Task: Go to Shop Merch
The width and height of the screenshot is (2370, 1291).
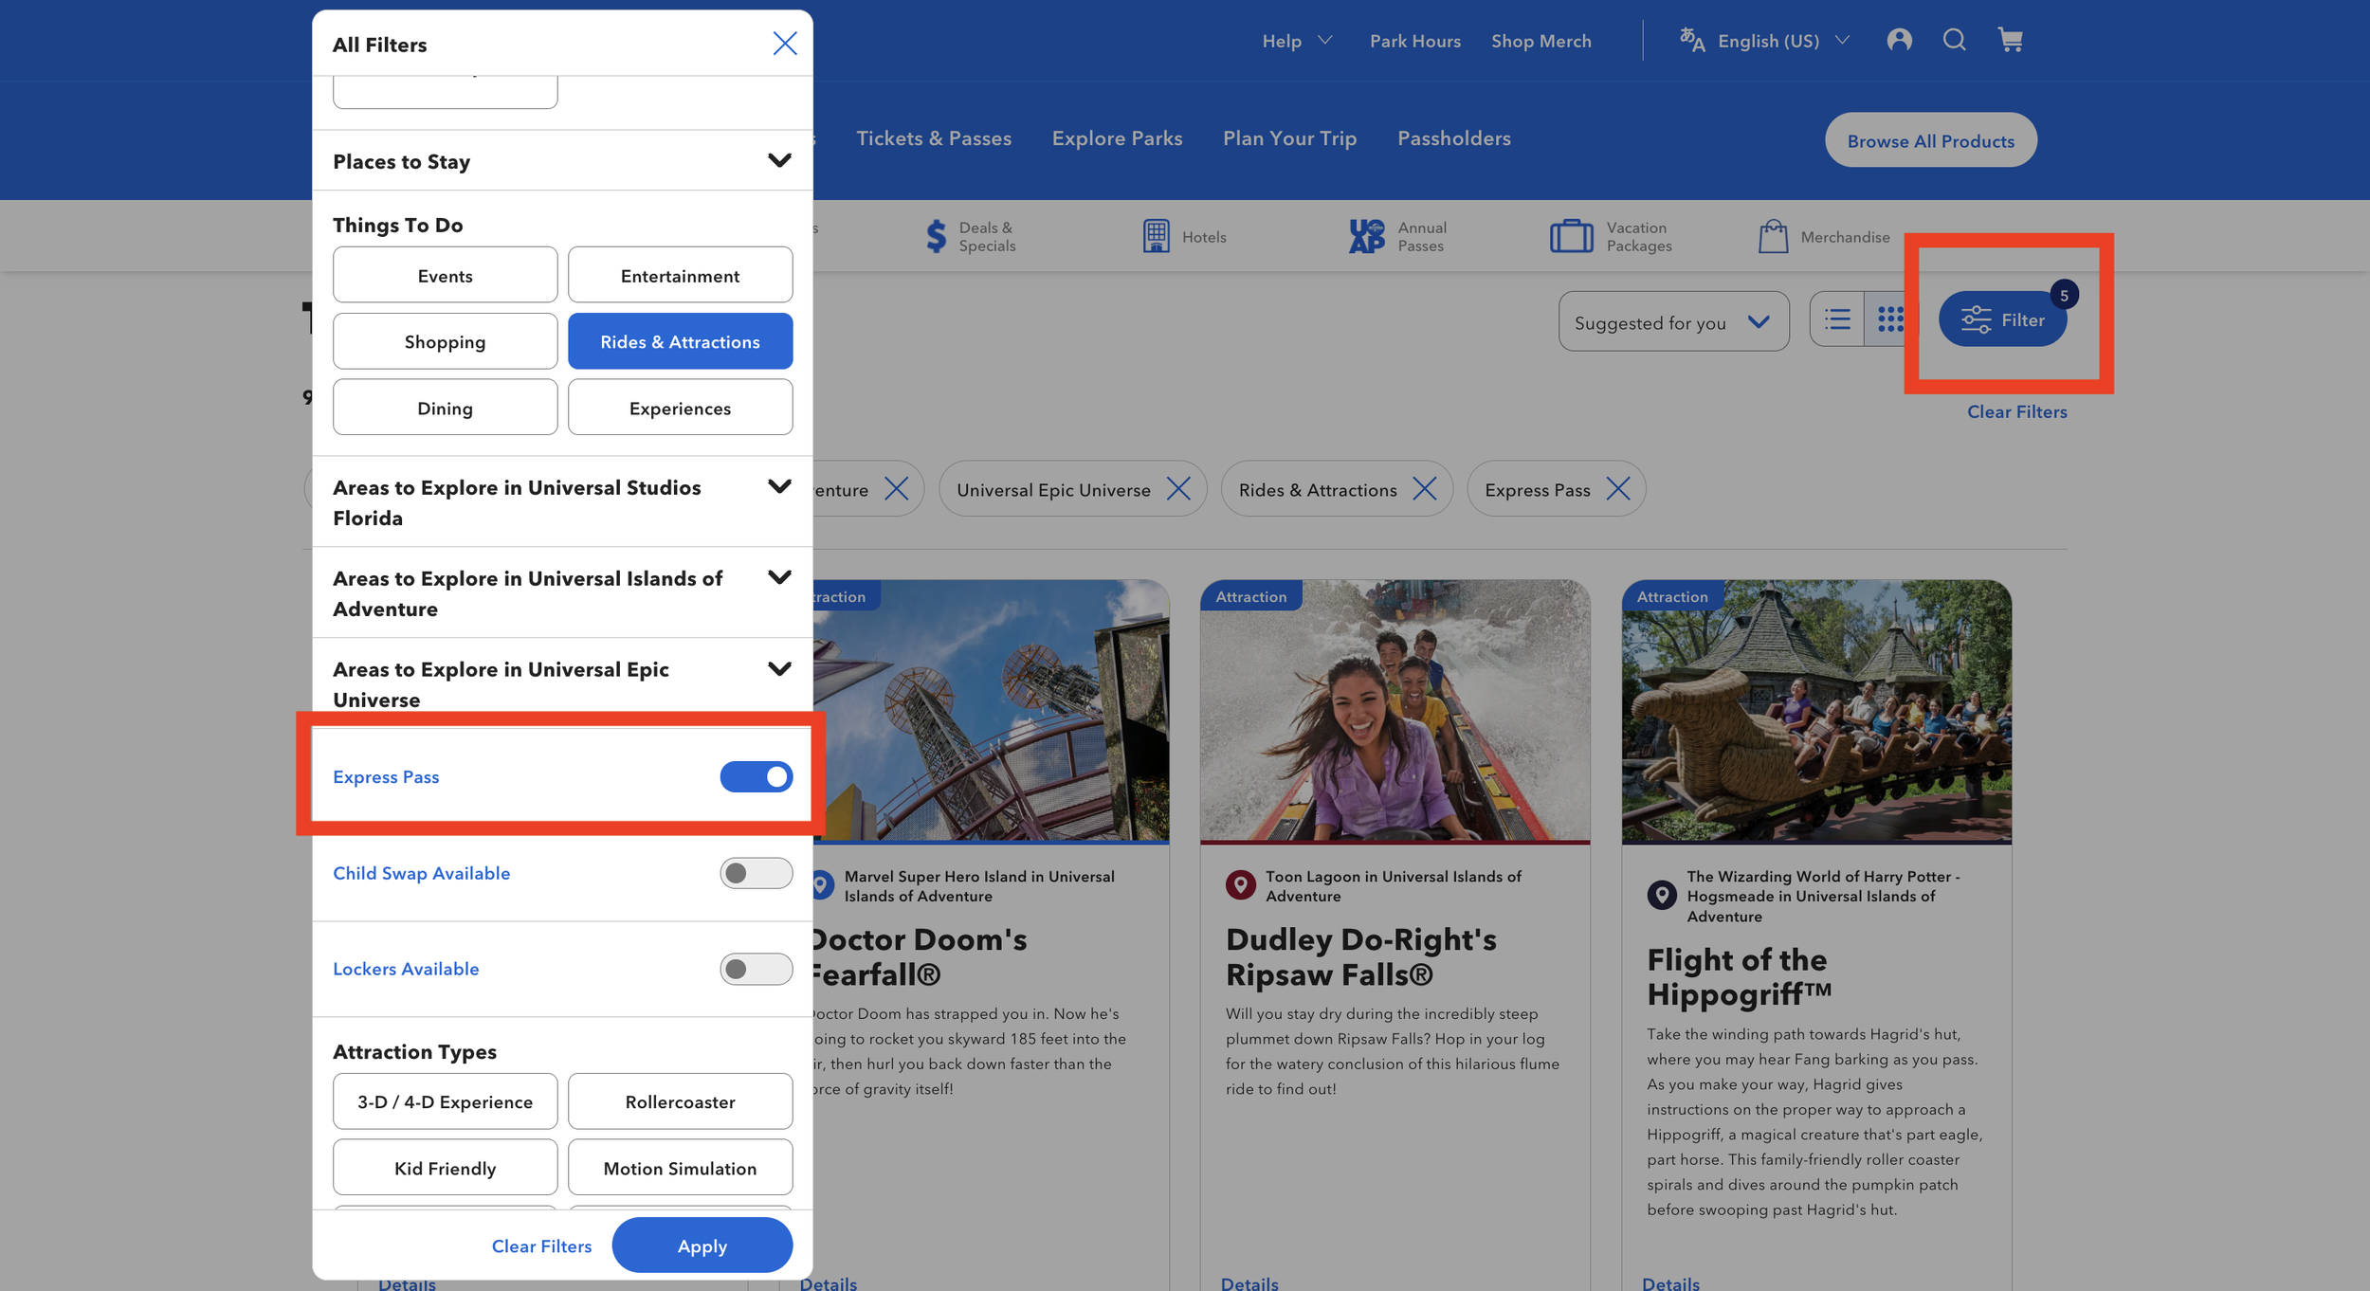Action: [x=1540, y=41]
